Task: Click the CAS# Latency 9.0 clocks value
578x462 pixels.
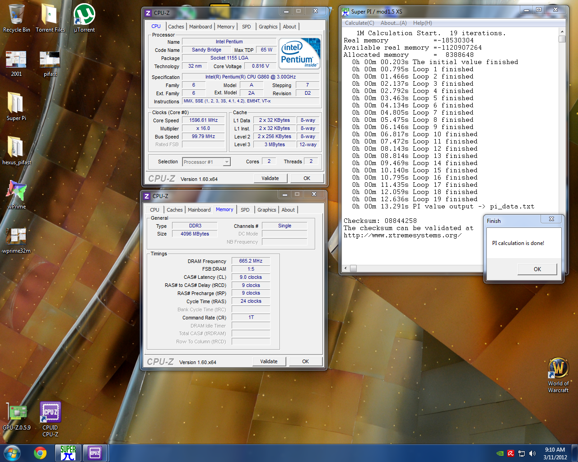Action: click(x=251, y=277)
